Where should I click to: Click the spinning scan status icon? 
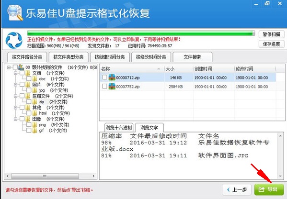[x=14, y=40]
